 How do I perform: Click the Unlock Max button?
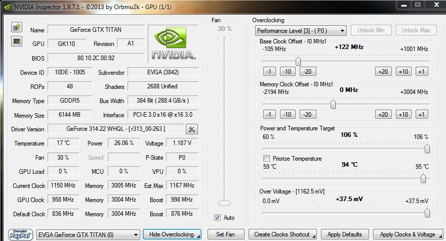click(x=416, y=30)
